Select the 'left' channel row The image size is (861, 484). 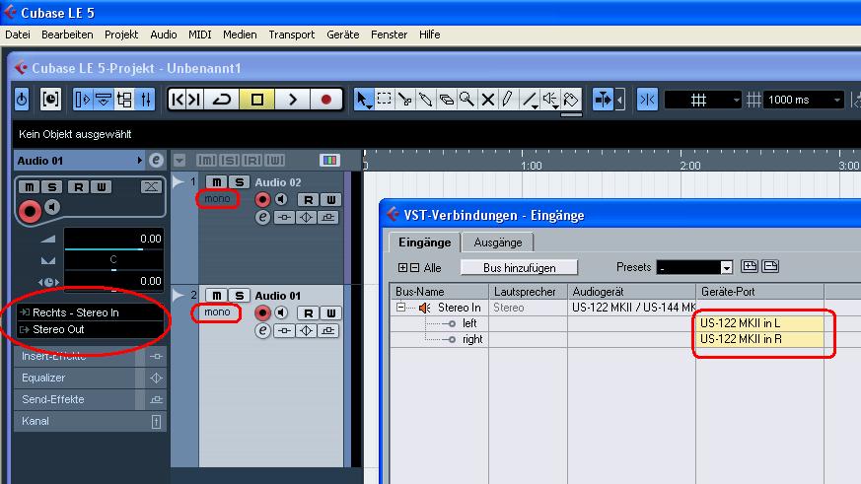(469, 323)
